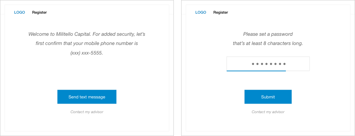Open Register on the set-password screen

coord(220,13)
